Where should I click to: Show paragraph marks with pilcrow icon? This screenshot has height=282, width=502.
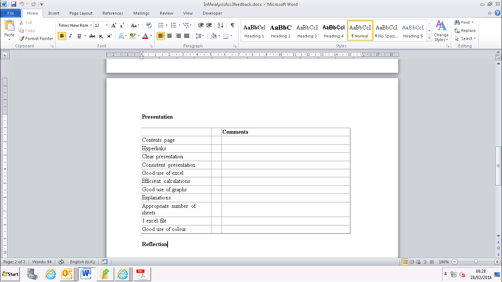click(232, 25)
